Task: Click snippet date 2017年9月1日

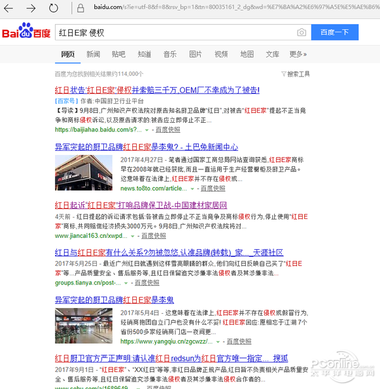Action: tap(74, 369)
